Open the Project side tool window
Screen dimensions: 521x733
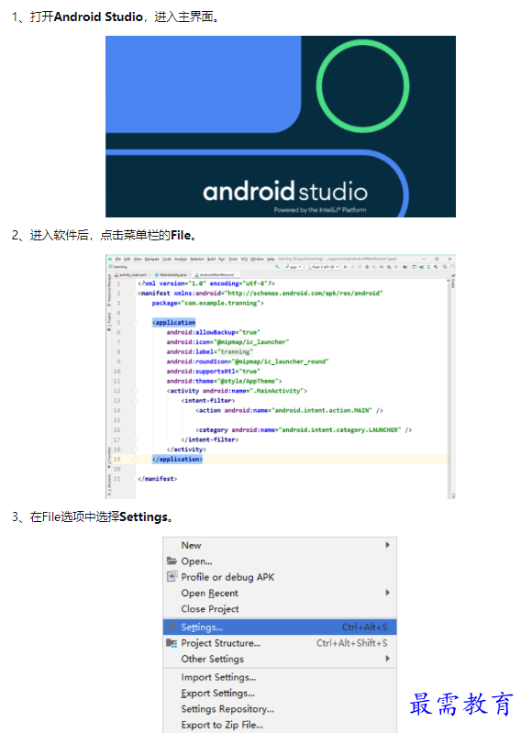point(109,322)
